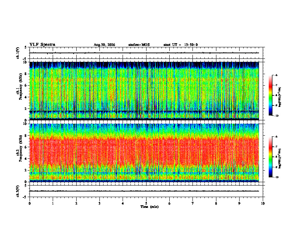The height and width of the screenshot is (228, 296).
Task: Click the ch.2 spectrogram lower color scale bar
Action: 270,157
